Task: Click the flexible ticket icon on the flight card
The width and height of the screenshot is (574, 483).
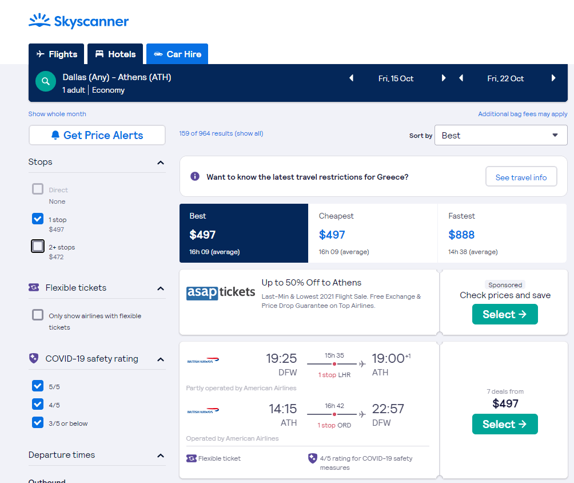Action: point(190,458)
